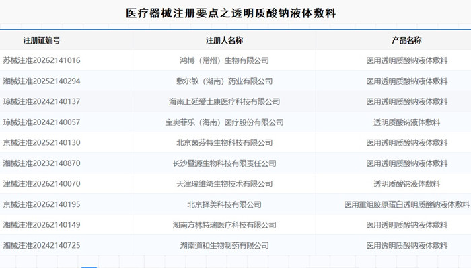Select registration number 京械注准20252140130
The height and width of the screenshot is (268, 471).
pos(42,142)
